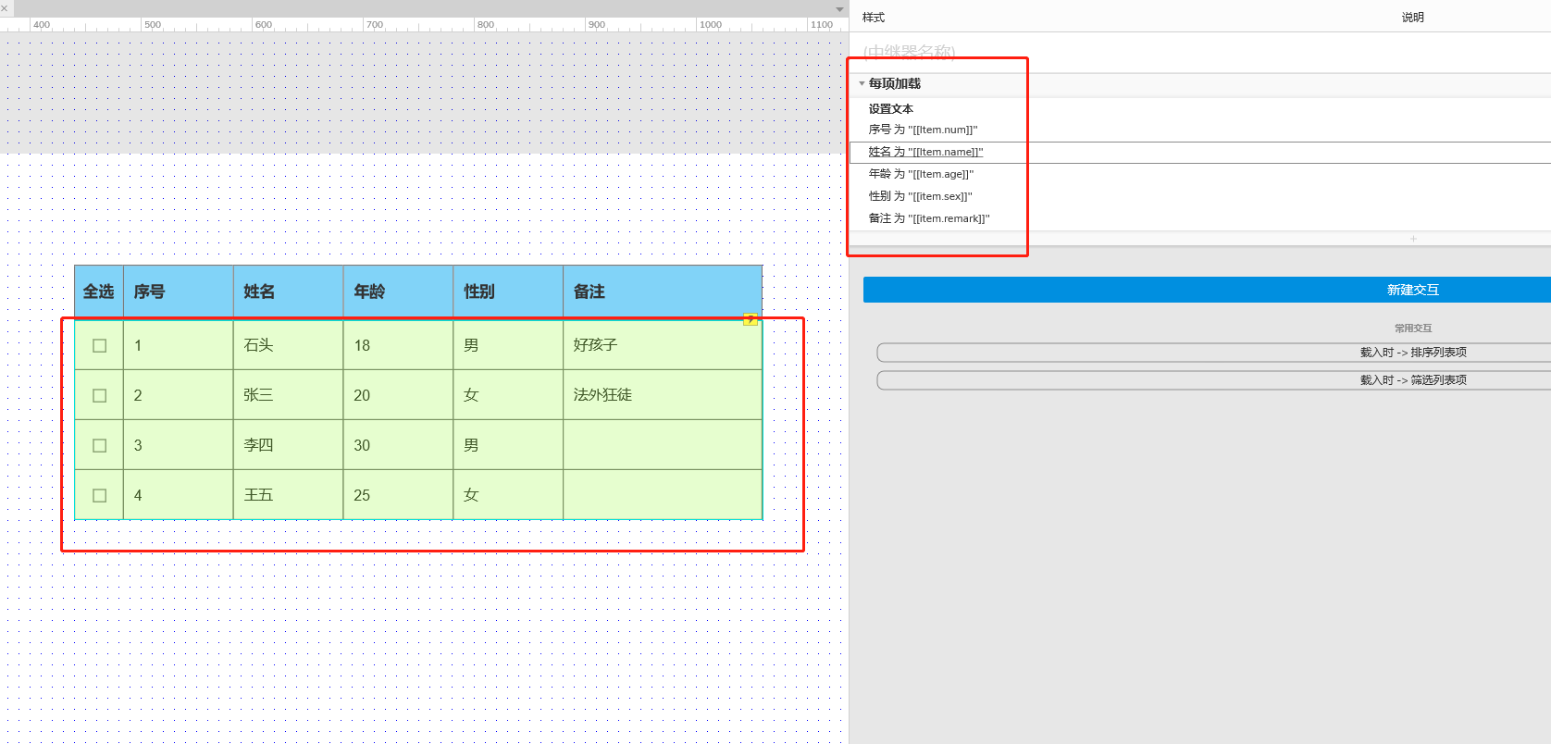The image size is (1551, 744).
Task: Click the yellow interaction badge on repeater
Action: point(751,319)
